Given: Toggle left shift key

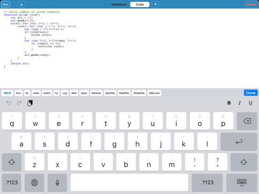Looking at the screenshot, I should tap(12, 162).
